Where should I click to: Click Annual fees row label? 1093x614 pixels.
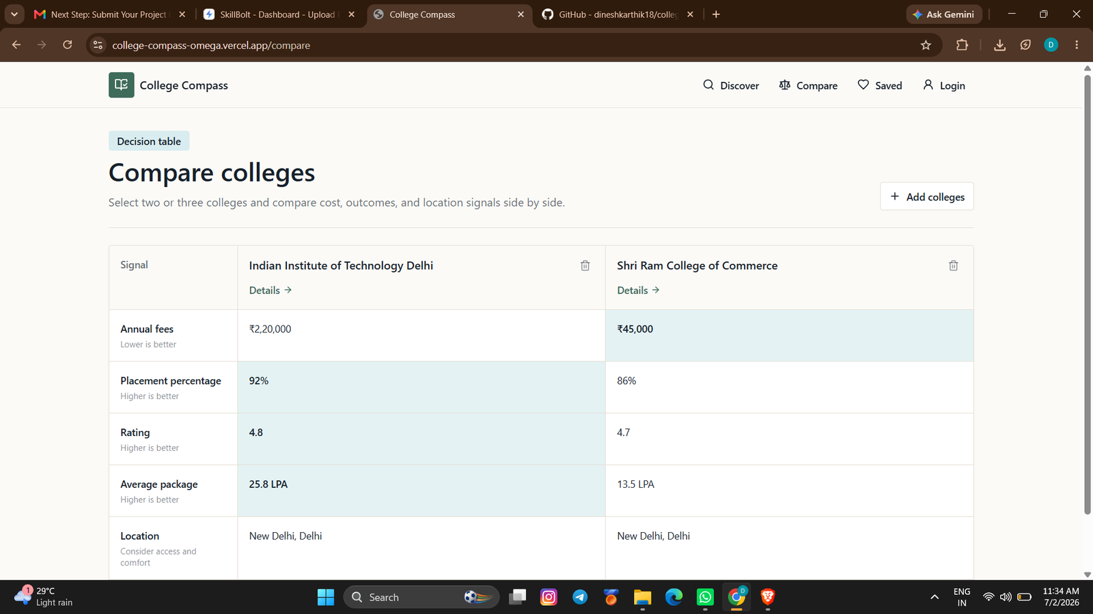click(x=147, y=329)
